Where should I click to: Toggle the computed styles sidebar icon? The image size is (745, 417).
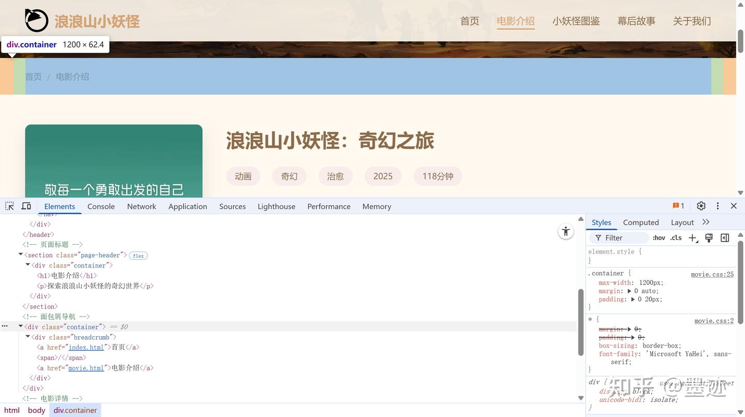pyautogui.click(x=725, y=238)
